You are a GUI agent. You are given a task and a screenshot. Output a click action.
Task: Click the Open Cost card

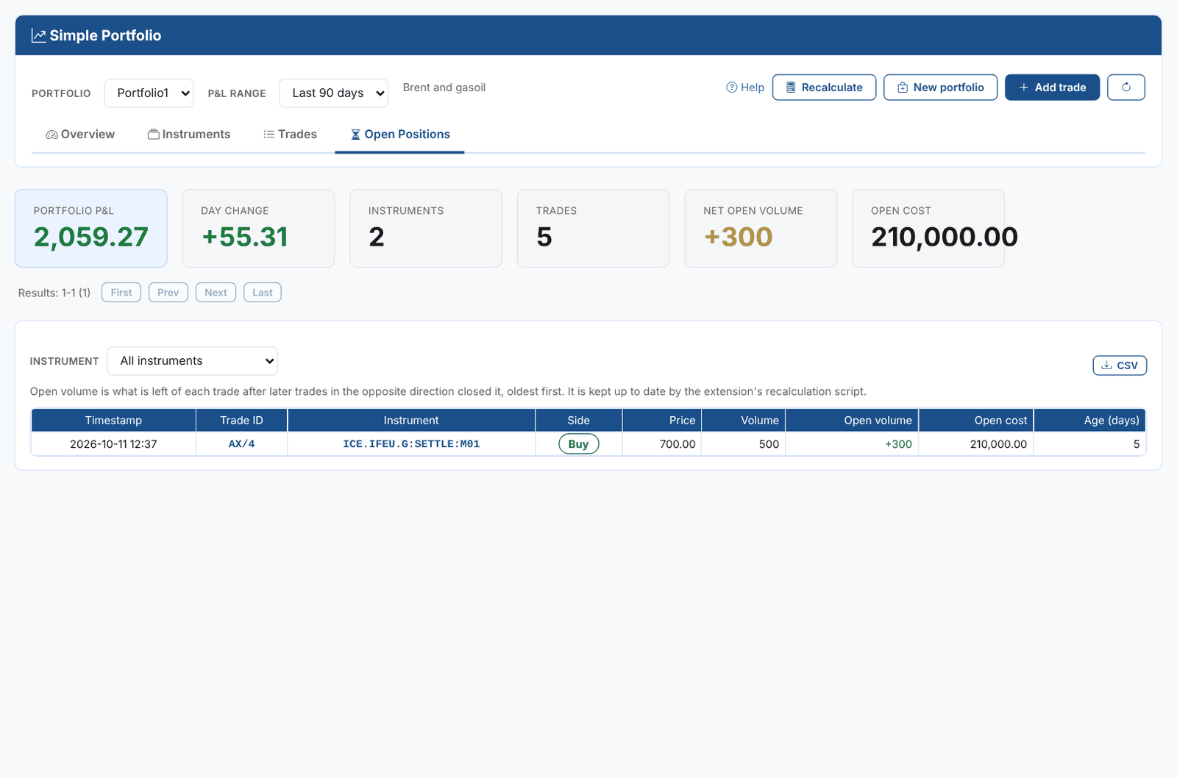pyautogui.click(x=928, y=229)
